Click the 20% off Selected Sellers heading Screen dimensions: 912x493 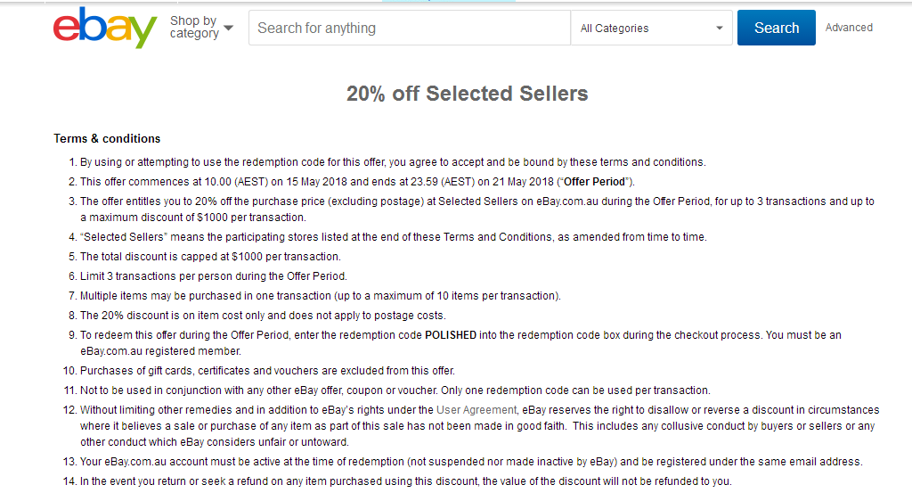click(x=467, y=94)
